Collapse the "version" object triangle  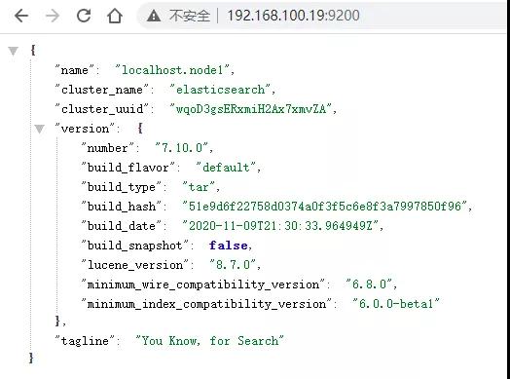pos(39,130)
